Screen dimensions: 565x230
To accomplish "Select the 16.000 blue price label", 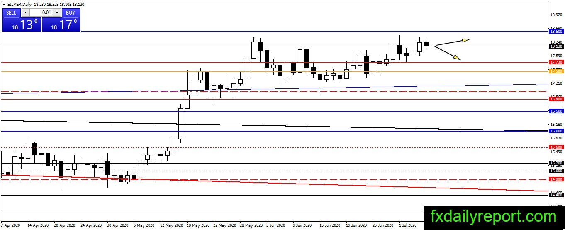I will pyautogui.click(x=556, y=131).
